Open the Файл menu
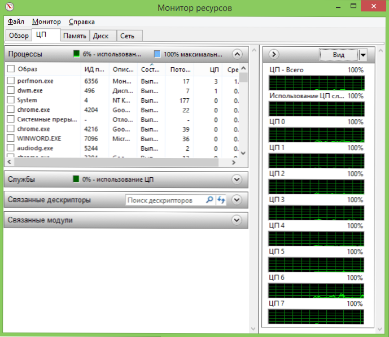 (16, 21)
